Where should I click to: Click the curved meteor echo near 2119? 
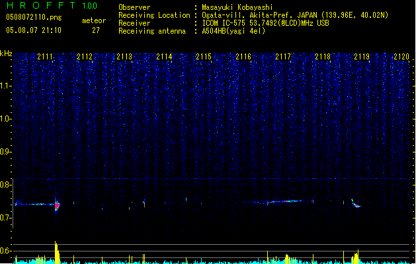click(356, 204)
